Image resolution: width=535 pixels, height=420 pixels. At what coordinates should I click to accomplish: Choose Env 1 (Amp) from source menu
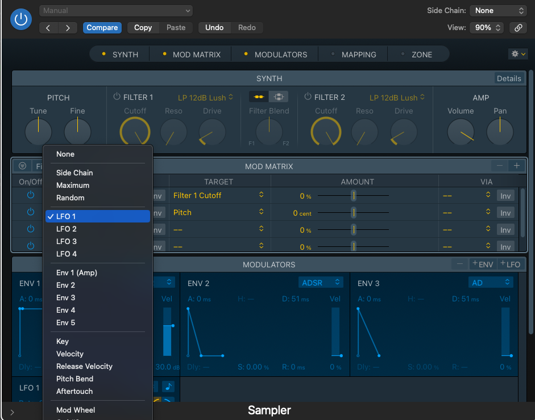tap(98, 272)
